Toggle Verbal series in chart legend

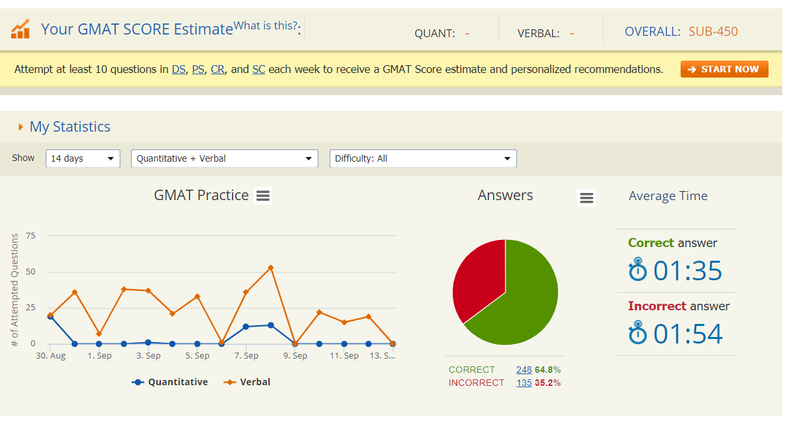[x=247, y=383]
